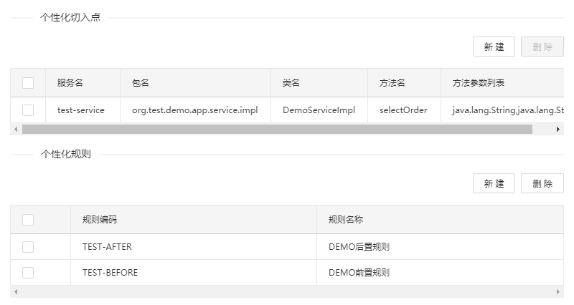Image resolution: width=574 pixels, height=305 pixels.
Task: Click the 个性化切入点 section title
Action: point(70,17)
